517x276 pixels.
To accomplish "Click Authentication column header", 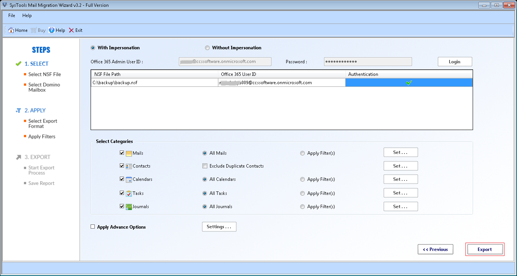I will tap(409, 74).
